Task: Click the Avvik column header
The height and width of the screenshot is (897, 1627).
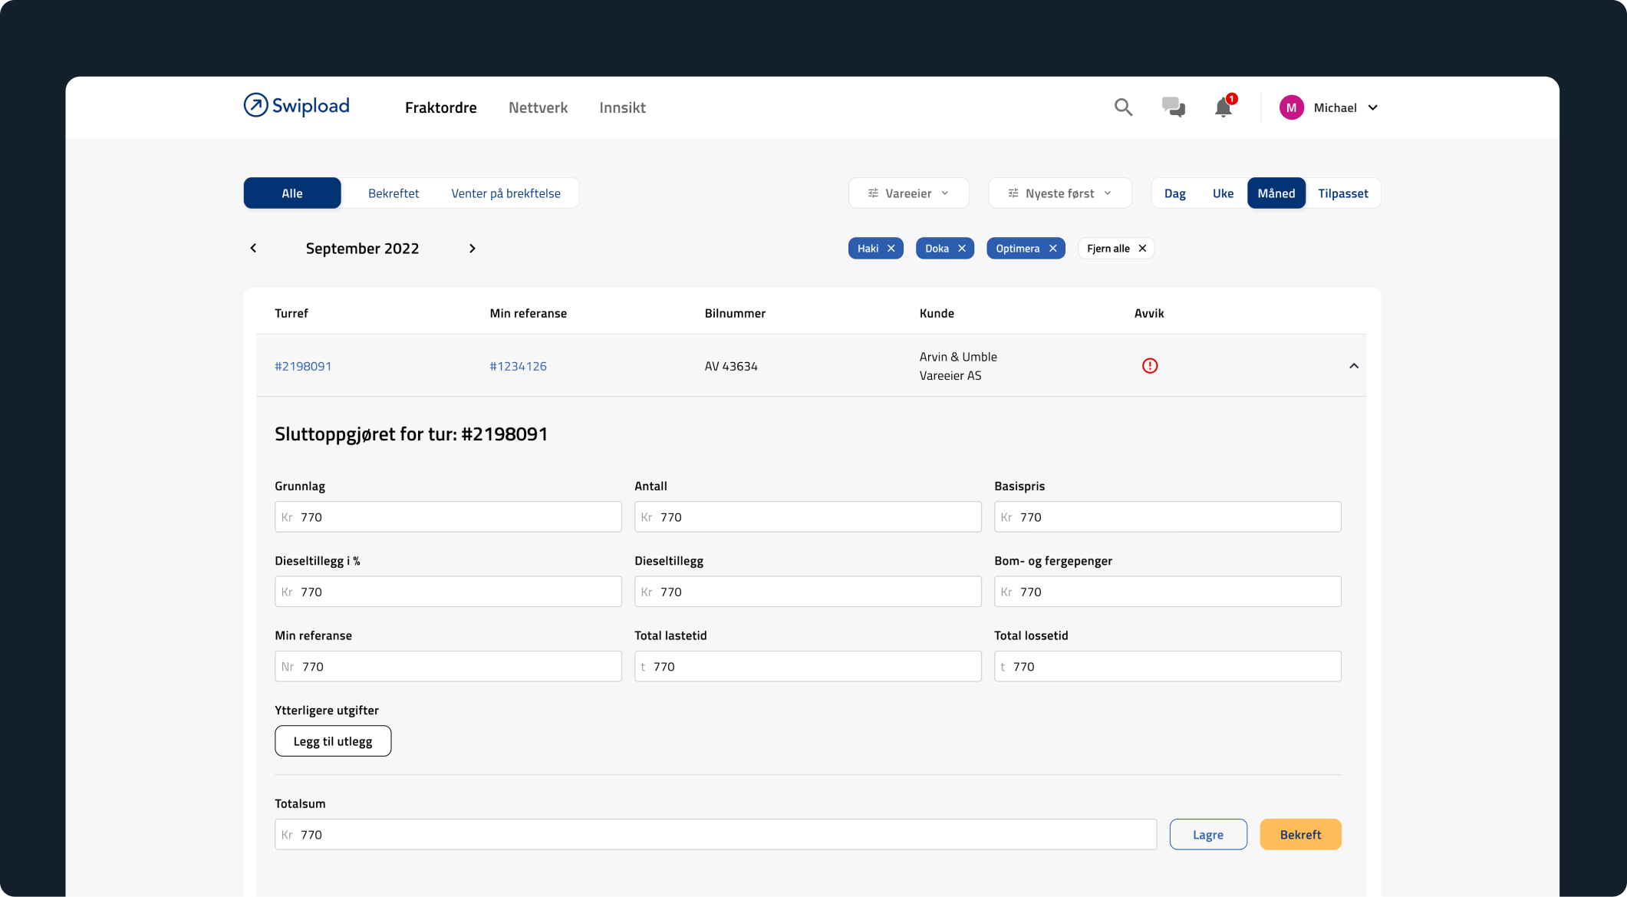Action: click(1149, 313)
